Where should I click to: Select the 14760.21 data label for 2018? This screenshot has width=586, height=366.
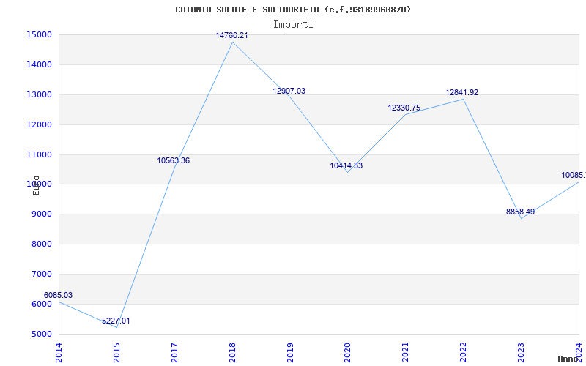231,35
